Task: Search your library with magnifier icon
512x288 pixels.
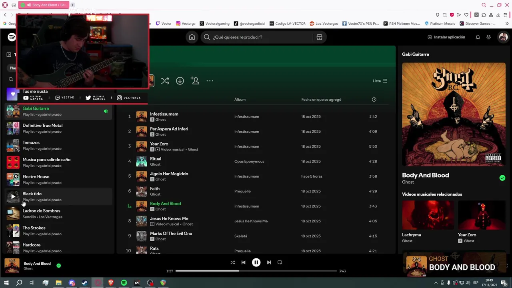Action: tap(11, 79)
